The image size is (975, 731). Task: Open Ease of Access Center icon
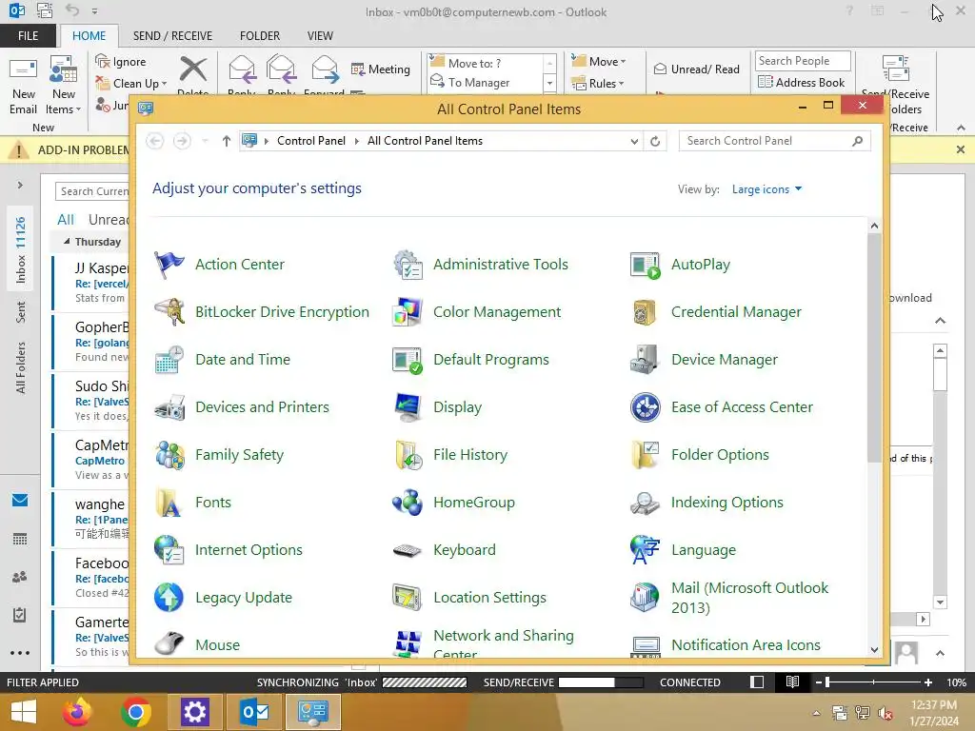pos(645,407)
